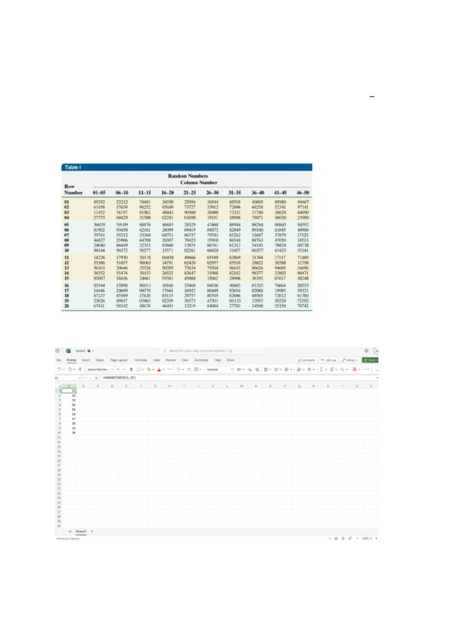Image resolution: width=467 pixels, height=623 pixels.
Task: Click the Insert Function fx button
Action: coord(96,378)
